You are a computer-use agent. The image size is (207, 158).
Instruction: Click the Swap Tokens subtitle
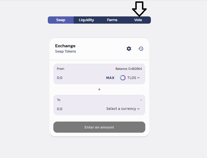pyautogui.click(x=66, y=51)
